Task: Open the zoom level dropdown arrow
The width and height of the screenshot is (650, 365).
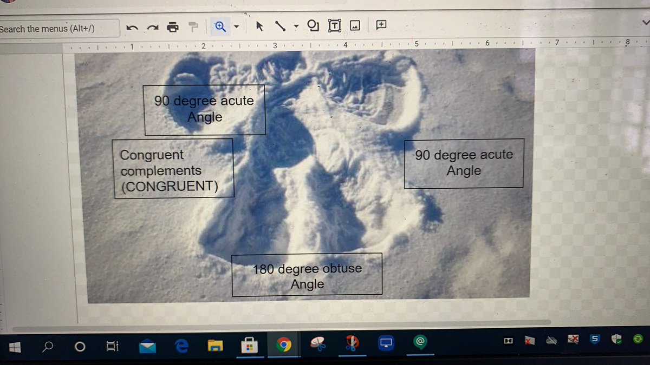Action: 237,26
